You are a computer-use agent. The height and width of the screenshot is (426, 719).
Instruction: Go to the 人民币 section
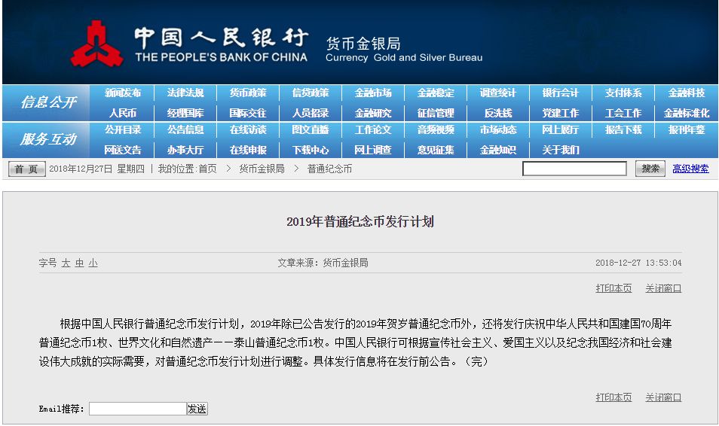(x=122, y=113)
